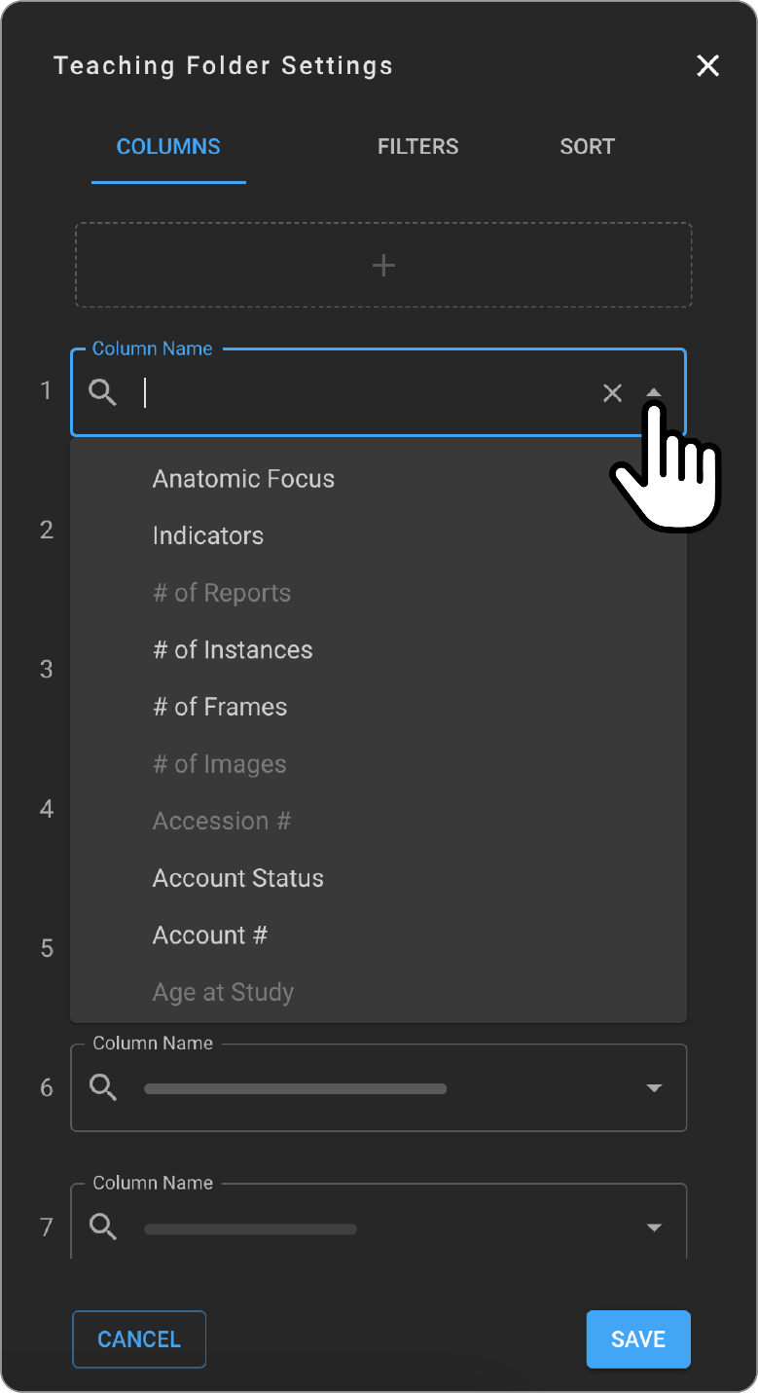
Task: Click the search icon in row 6
Action: (x=103, y=1087)
